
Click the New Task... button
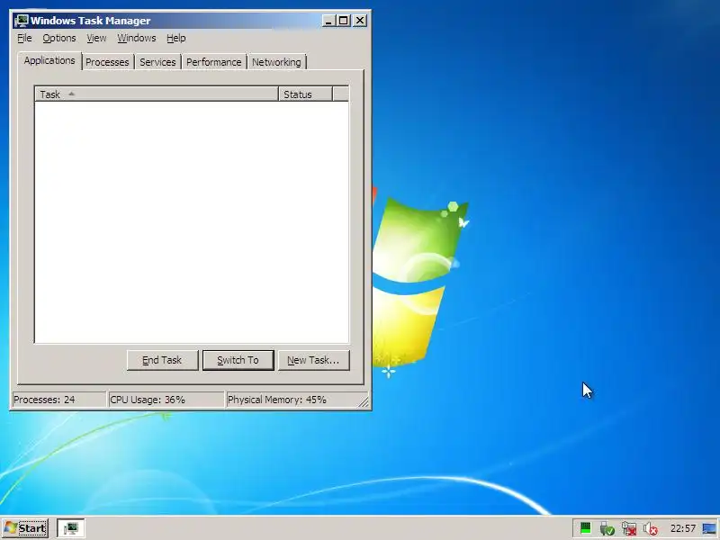tap(313, 360)
